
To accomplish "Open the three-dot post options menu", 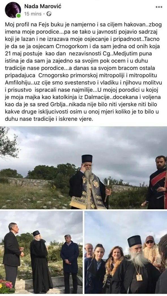I will (159, 7).
